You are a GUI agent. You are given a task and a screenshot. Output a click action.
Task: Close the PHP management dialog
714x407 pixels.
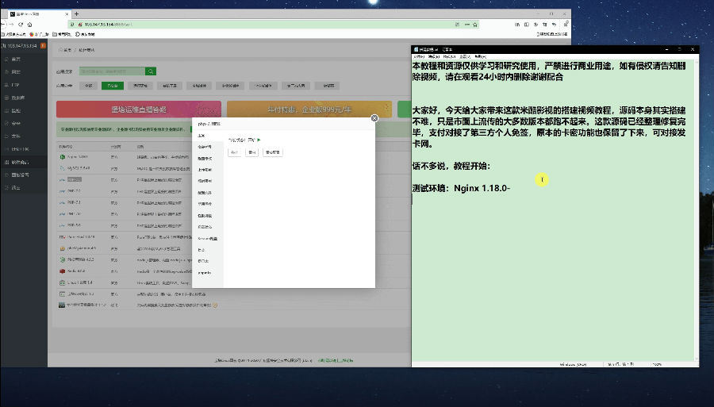[374, 118]
